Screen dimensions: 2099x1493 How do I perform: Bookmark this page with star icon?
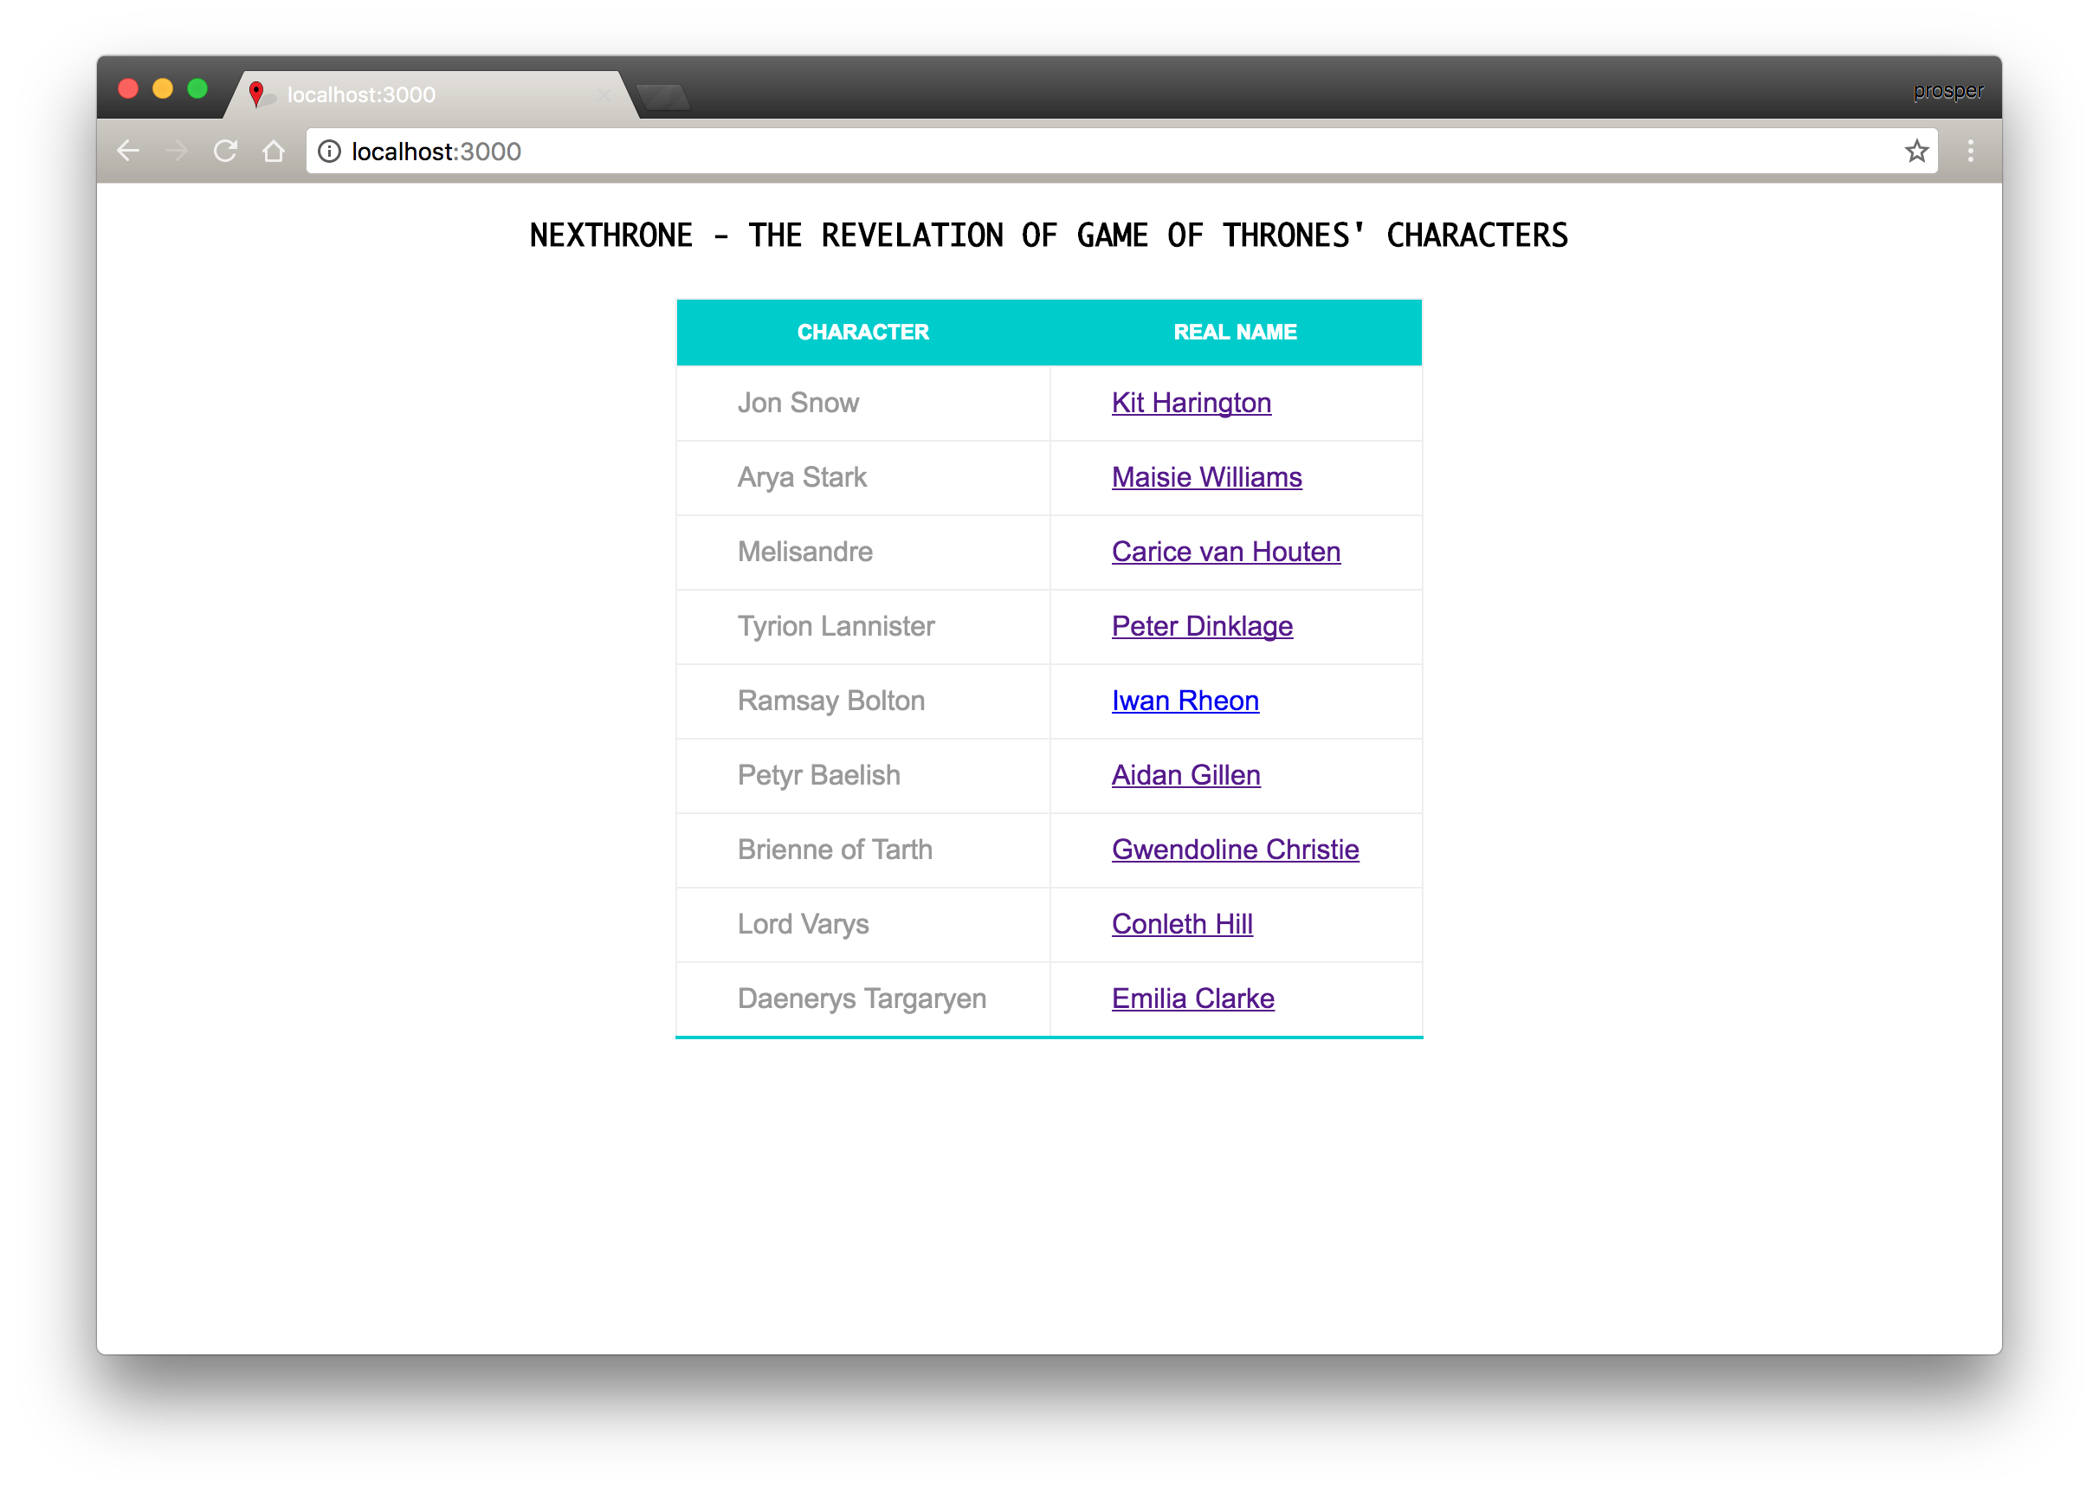[x=1916, y=151]
